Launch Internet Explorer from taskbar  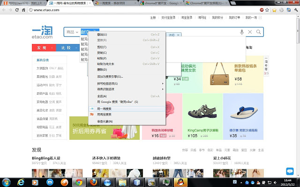point(21,182)
